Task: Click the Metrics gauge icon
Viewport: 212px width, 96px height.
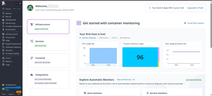Action: coord(3,61)
